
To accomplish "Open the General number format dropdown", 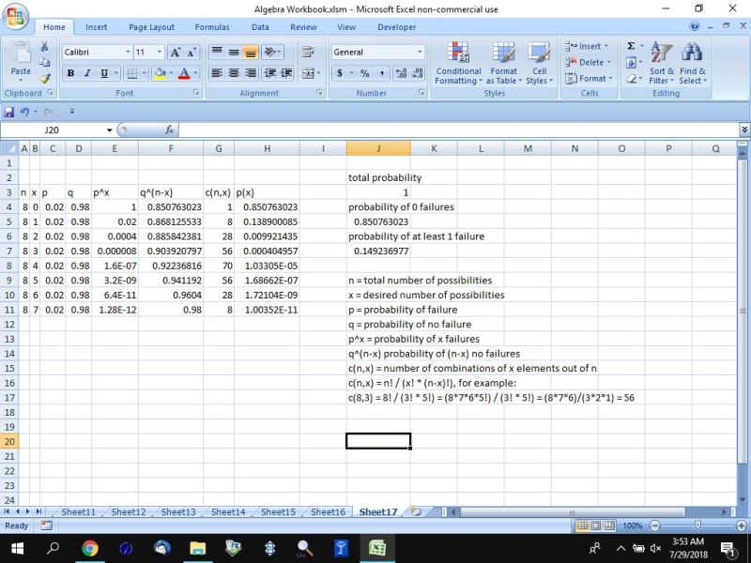I will pyautogui.click(x=420, y=53).
